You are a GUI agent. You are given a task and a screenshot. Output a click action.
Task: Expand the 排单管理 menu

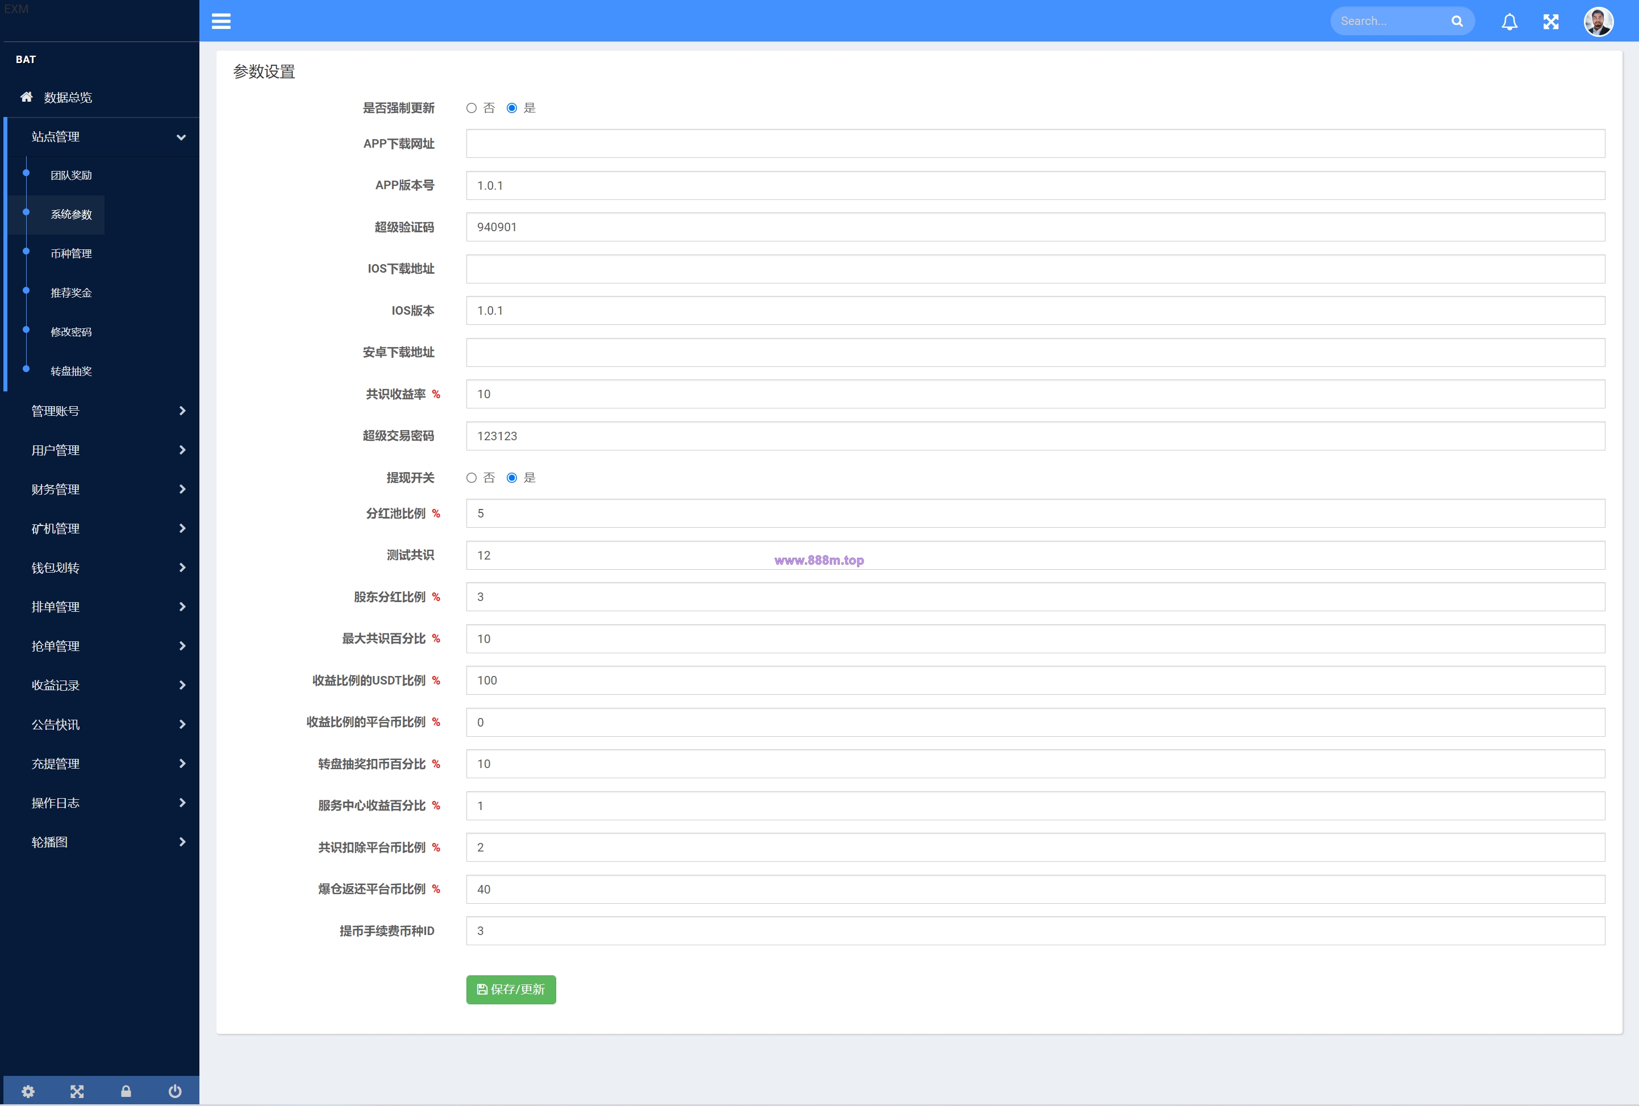pyautogui.click(x=102, y=607)
